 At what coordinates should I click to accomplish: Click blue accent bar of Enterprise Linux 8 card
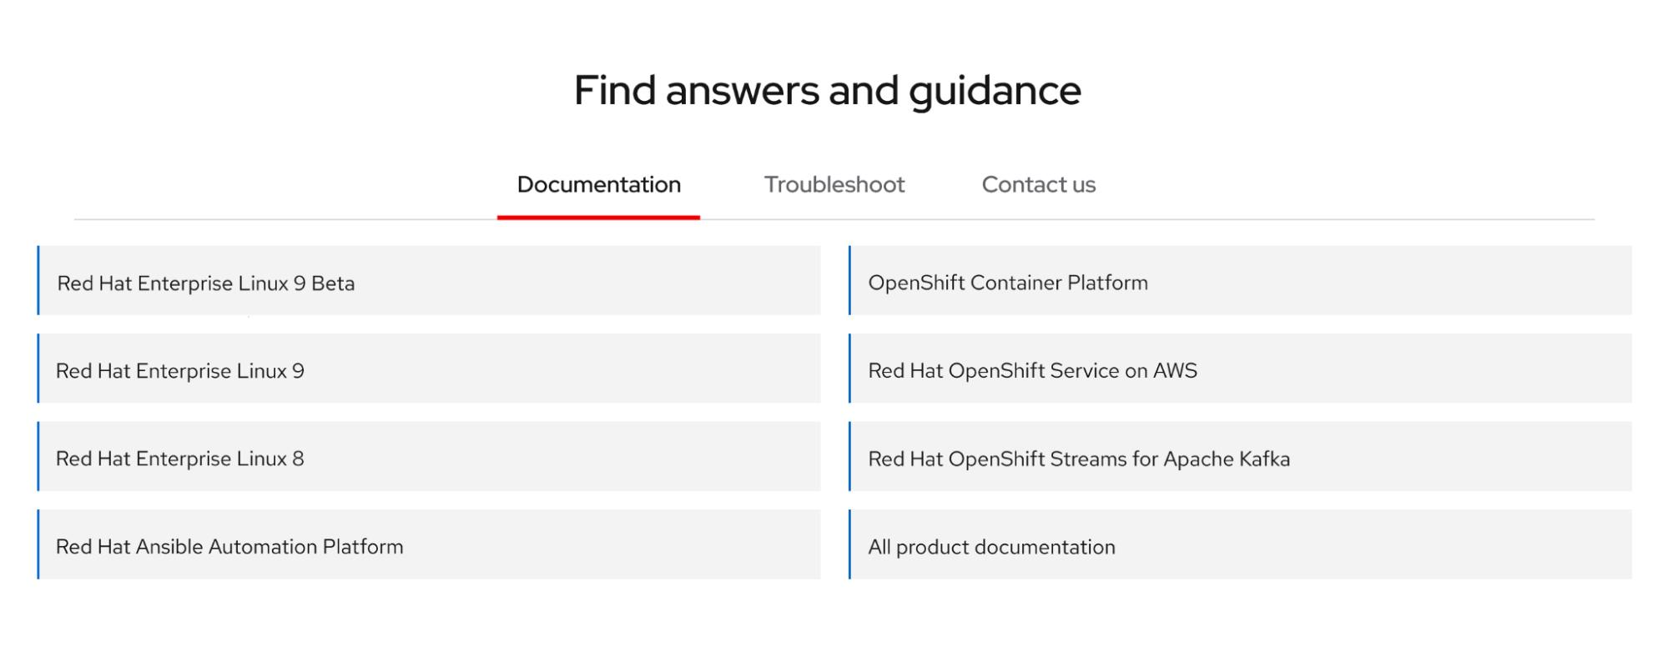point(38,456)
